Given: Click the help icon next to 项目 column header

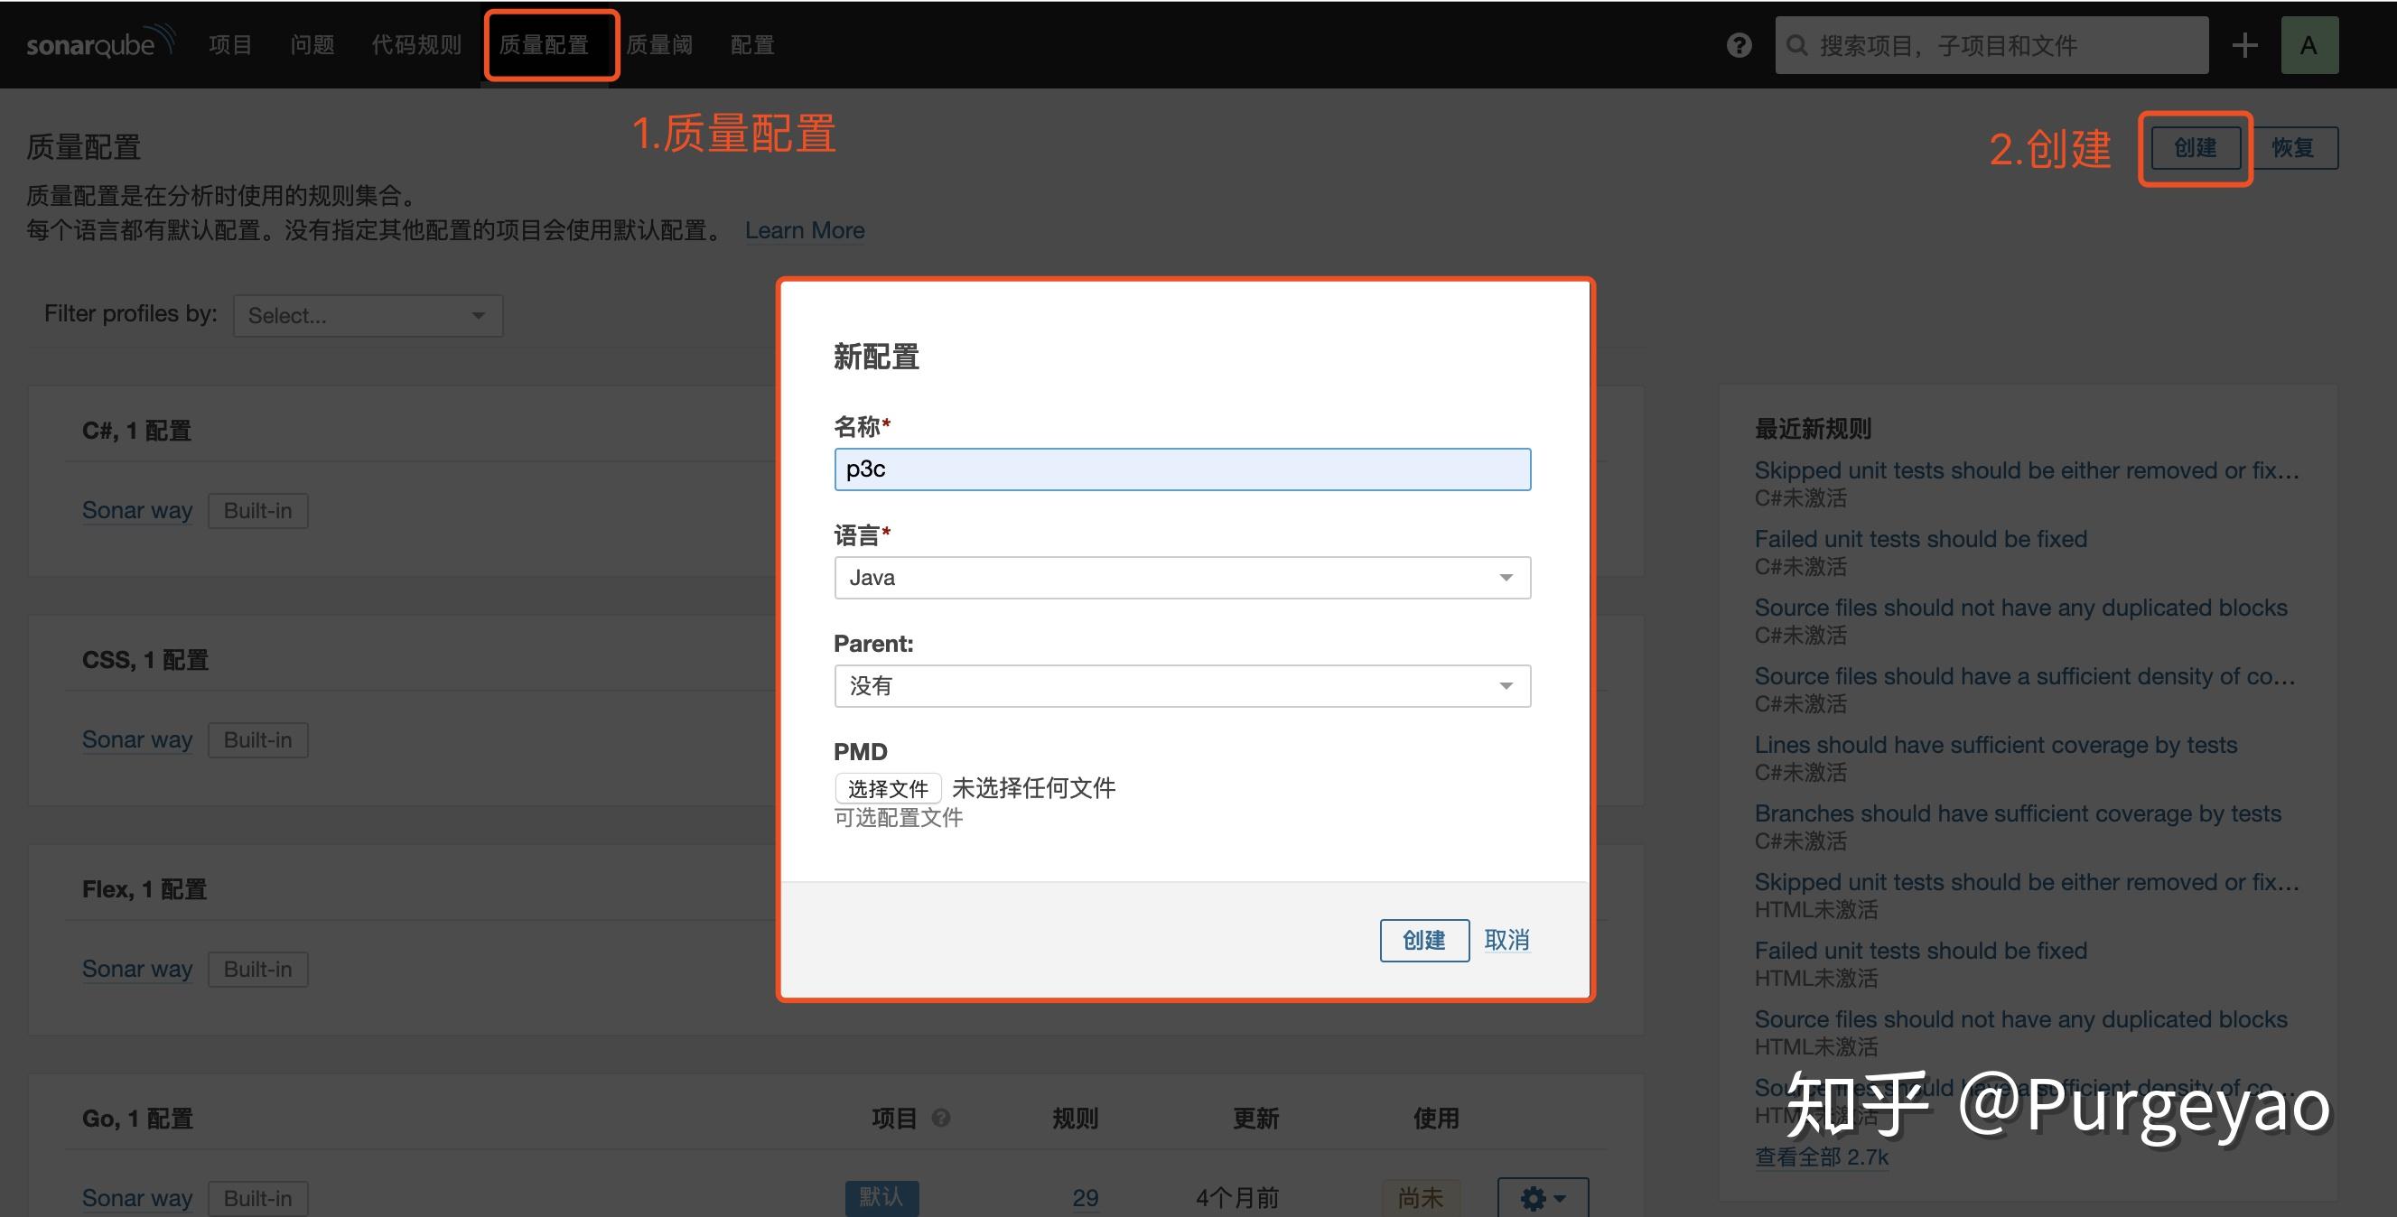Looking at the screenshot, I should 941,1118.
